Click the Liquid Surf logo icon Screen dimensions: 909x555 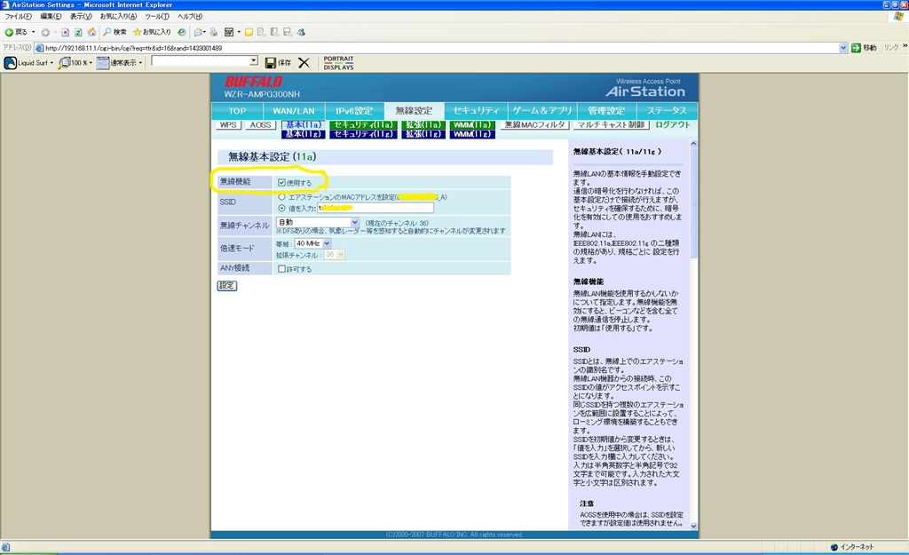tap(11, 63)
